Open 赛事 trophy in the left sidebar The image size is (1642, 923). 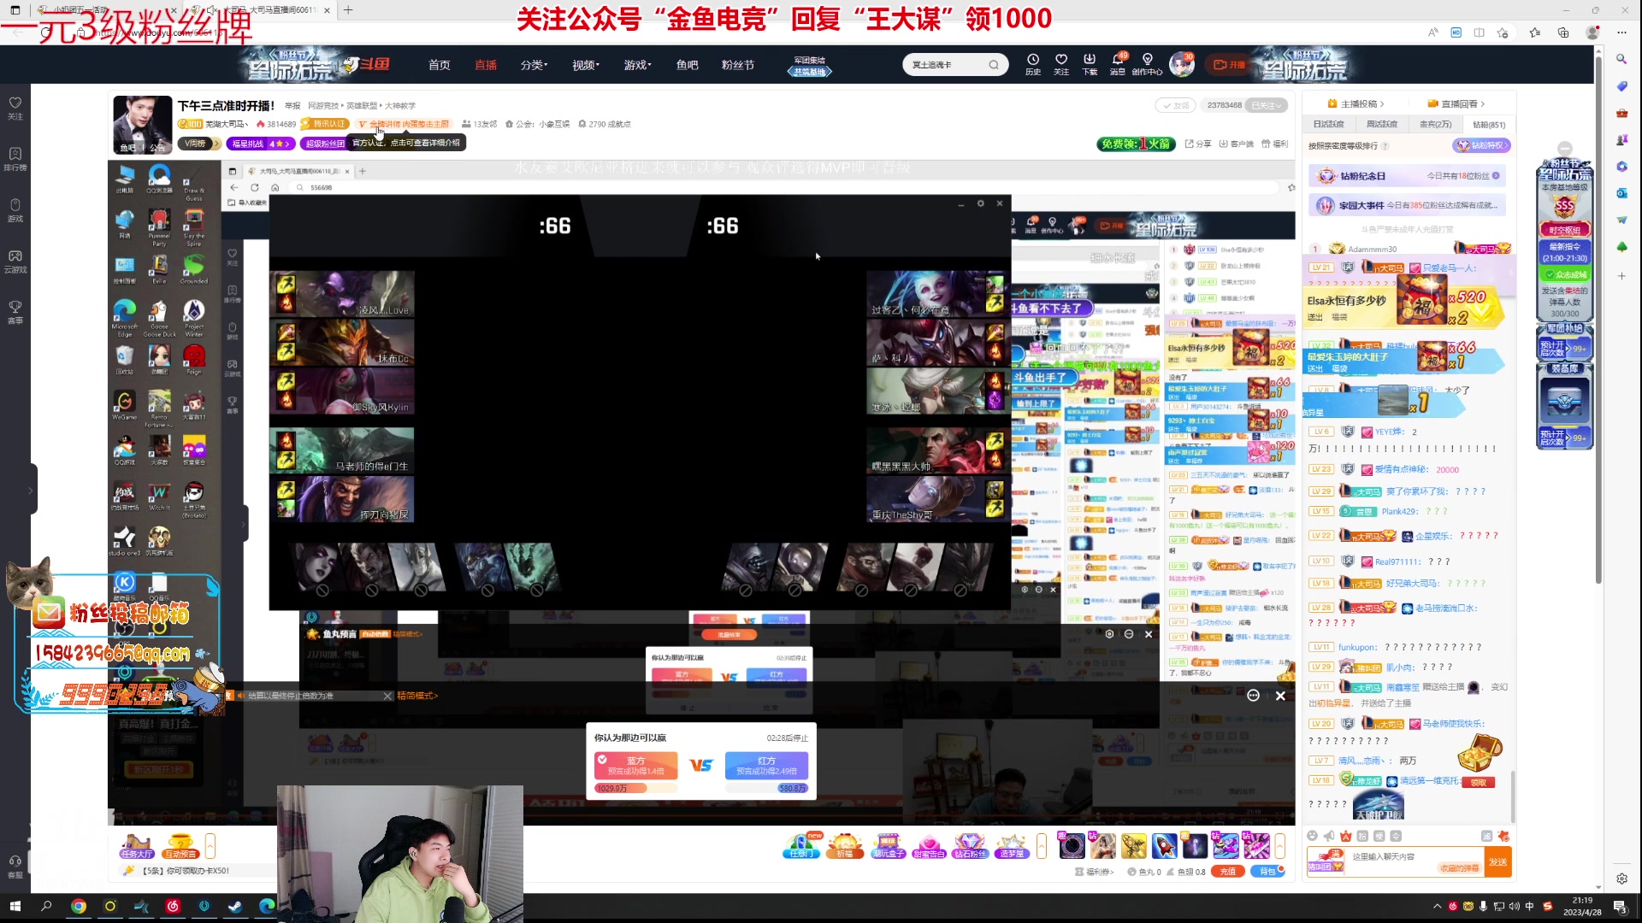(15, 312)
